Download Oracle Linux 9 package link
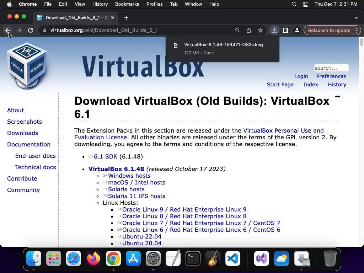 (x=184, y=210)
